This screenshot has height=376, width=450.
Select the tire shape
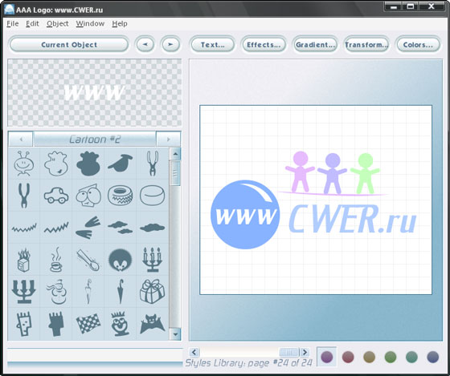pos(121,196)
